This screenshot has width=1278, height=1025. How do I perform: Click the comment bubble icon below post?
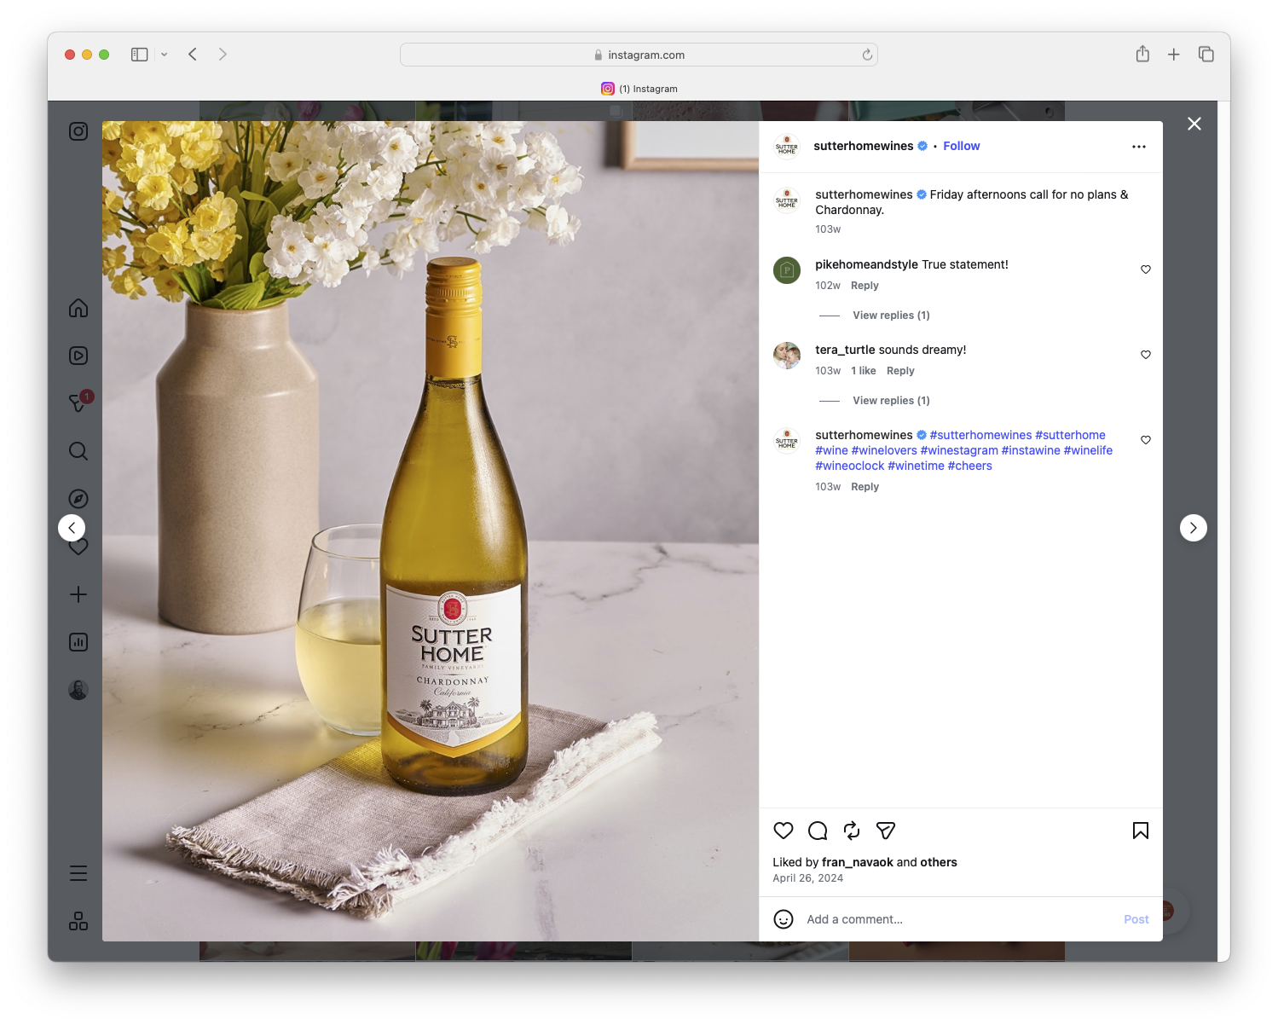(818, 831)
